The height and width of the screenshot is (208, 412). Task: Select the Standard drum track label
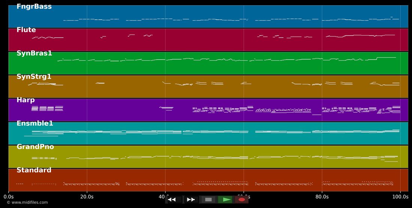[x=34, y=170]
